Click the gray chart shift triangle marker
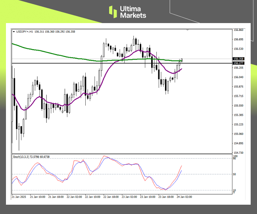The width and height of the screenshot is (257, 214). point(187,30)
